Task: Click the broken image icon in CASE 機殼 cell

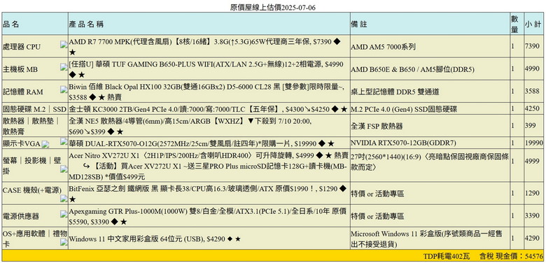Action: 64,199
